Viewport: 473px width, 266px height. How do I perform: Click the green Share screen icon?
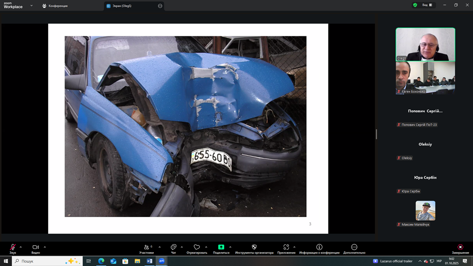(x=221, y=247)
